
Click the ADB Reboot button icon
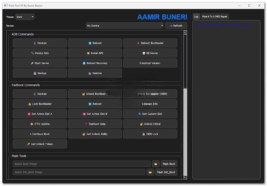pyautogui.click(x=90, y=43)
